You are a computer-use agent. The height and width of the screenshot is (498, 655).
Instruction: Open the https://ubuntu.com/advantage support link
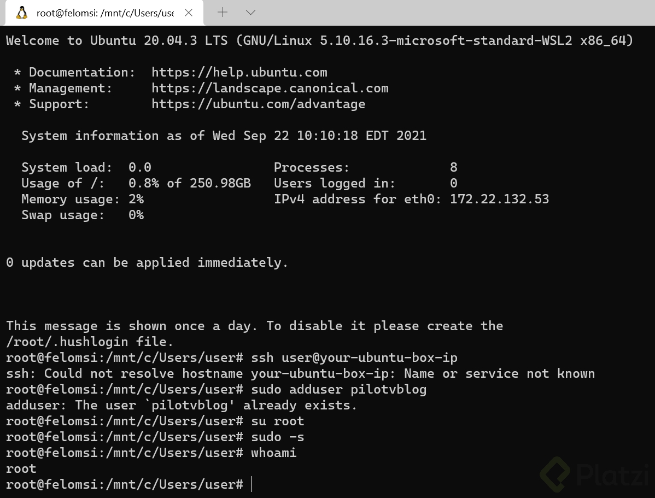pos(258,104)
